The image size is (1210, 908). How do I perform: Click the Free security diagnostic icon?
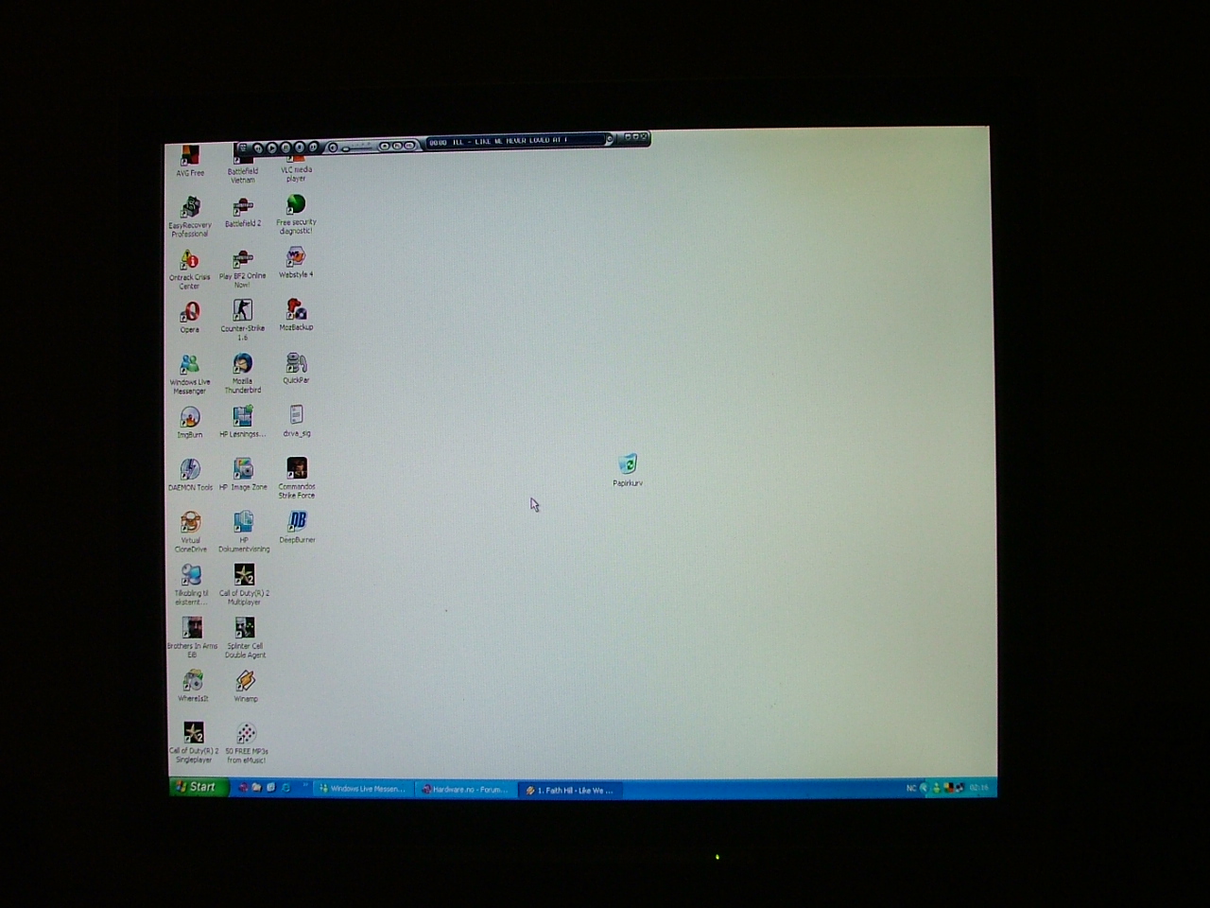(x=296, y=215)
